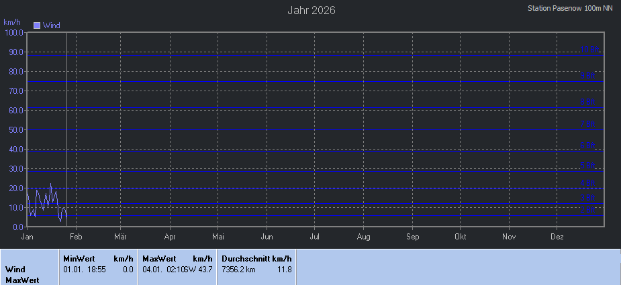Select Dez on the month axis
This screenshot has height=285, width=621.
pos(557,237)
